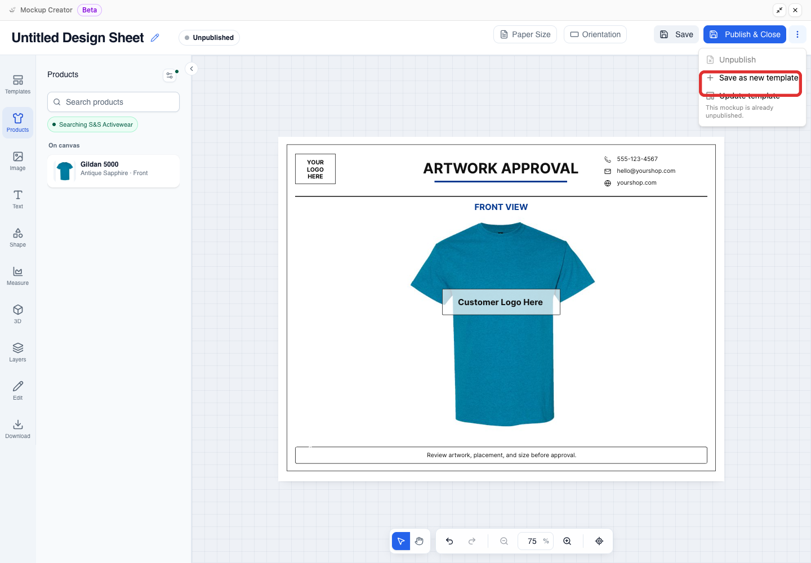This screenshot has width=811, height=563.
Task: Open the Layers panel
Action: (x=17, y=352)
